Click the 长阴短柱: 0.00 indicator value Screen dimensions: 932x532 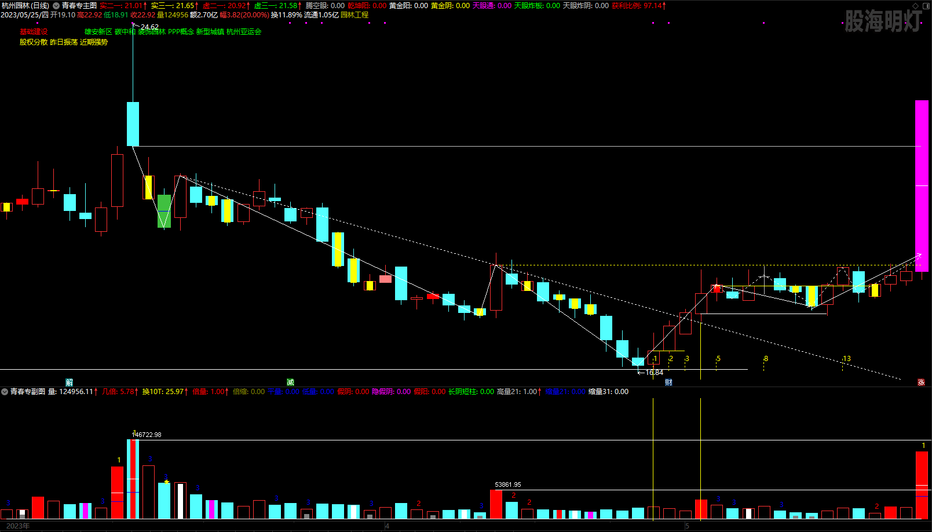(471, 392)
